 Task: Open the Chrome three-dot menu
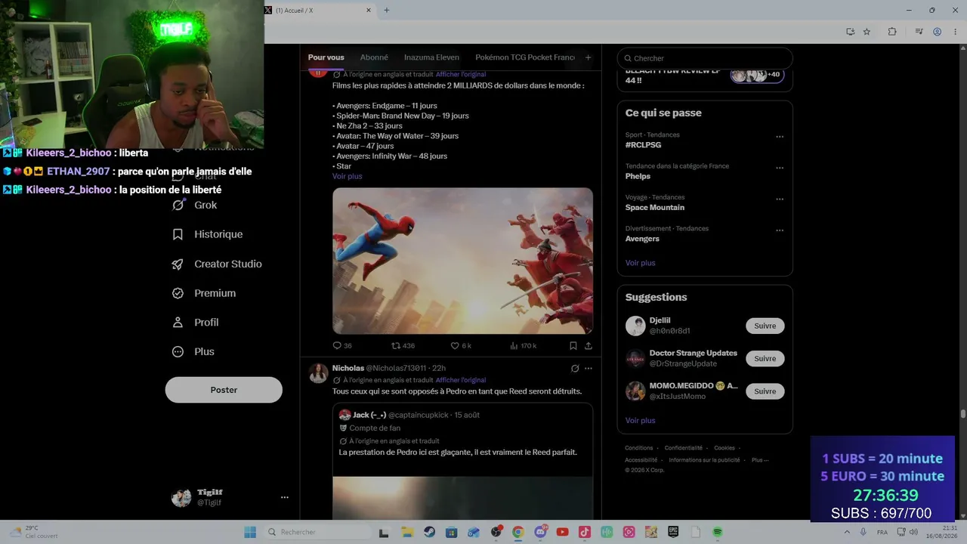point(953,32)
